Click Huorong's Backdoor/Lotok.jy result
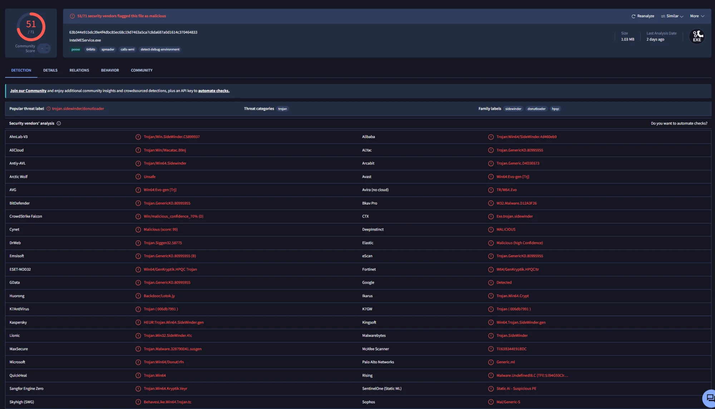The height and width of the screenshot is (409, 715). coord(159,296)
